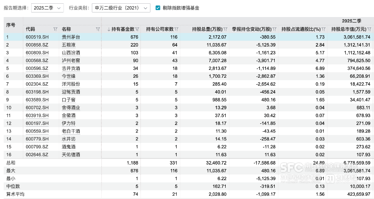Select stock name 泸州老窖
This screenshot has width=374, height=199.
click(71, 61)
